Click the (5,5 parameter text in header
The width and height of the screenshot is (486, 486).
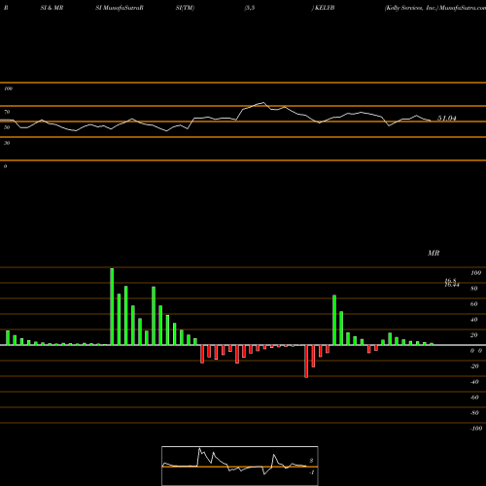(250, 8)
